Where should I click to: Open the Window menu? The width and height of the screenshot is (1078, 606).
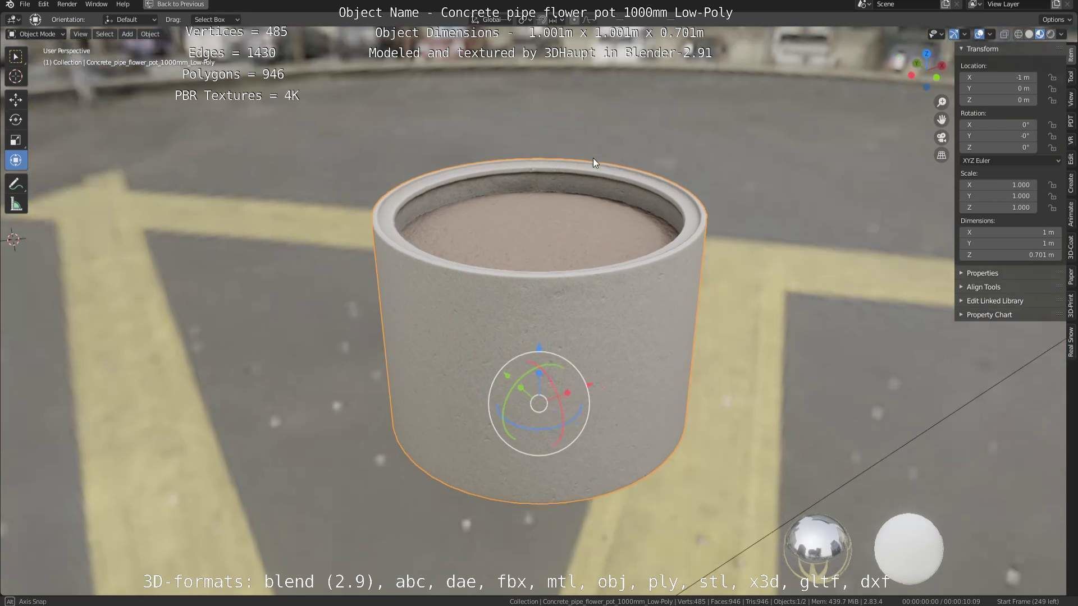(96, 4)
